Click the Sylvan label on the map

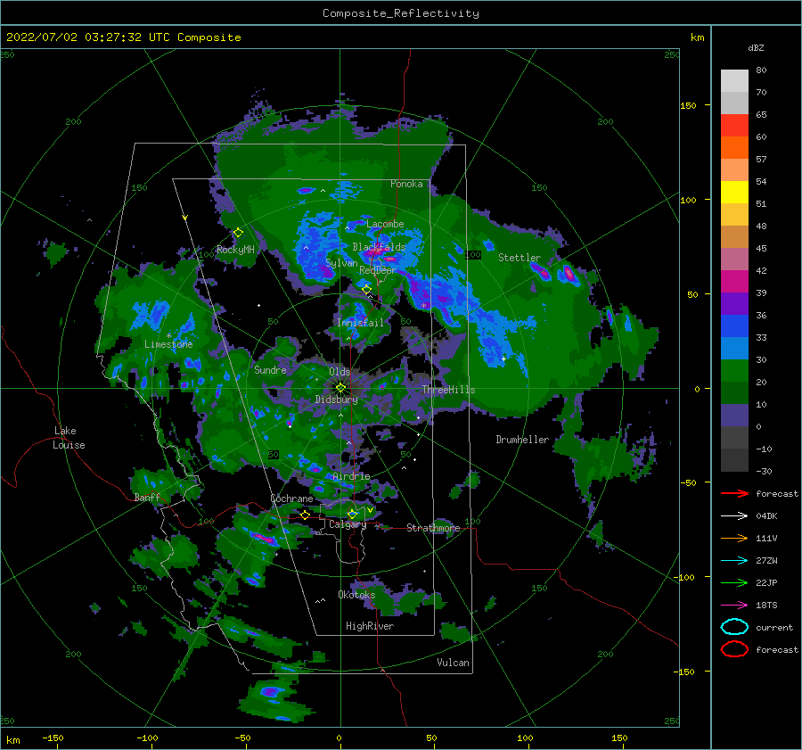341,263
